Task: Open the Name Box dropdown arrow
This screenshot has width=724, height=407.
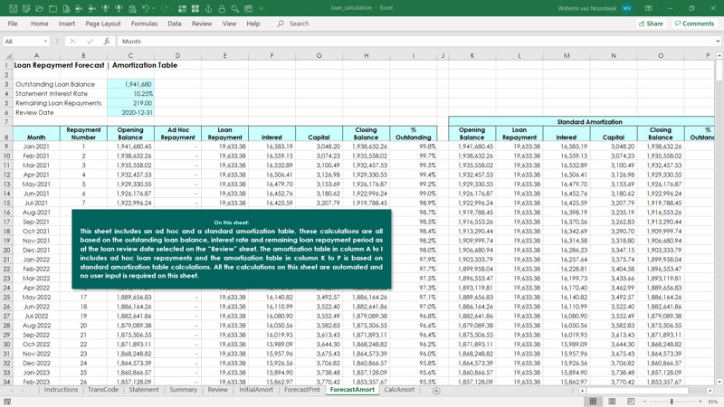Action: tap(45, 41)
